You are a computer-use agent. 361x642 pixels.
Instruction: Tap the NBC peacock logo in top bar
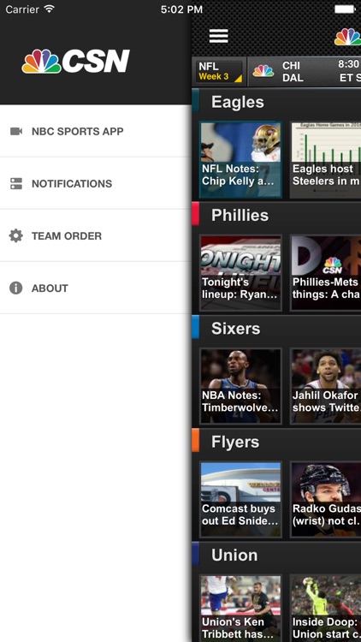click(347, 37)
